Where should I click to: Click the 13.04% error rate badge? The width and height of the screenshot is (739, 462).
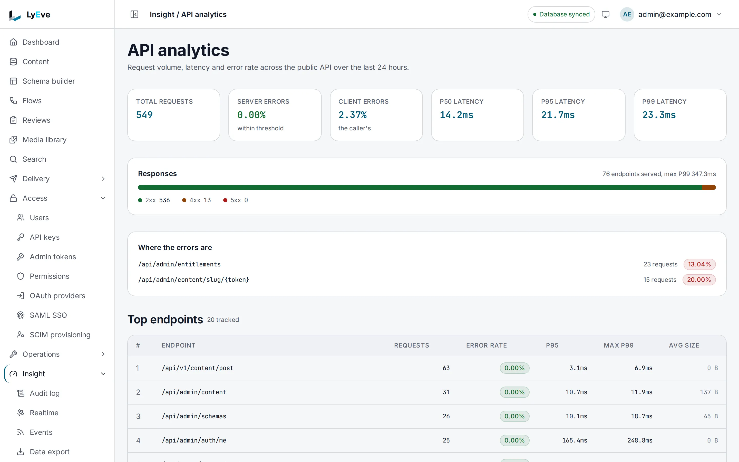coord(699,264)
